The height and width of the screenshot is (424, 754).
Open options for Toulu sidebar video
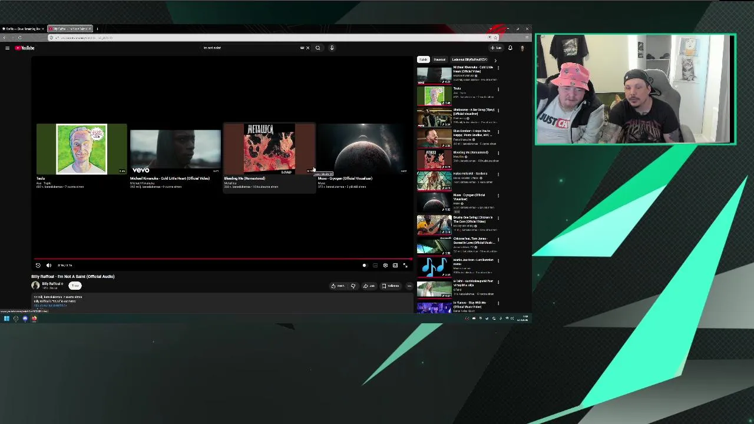click(x=498, y=90)
